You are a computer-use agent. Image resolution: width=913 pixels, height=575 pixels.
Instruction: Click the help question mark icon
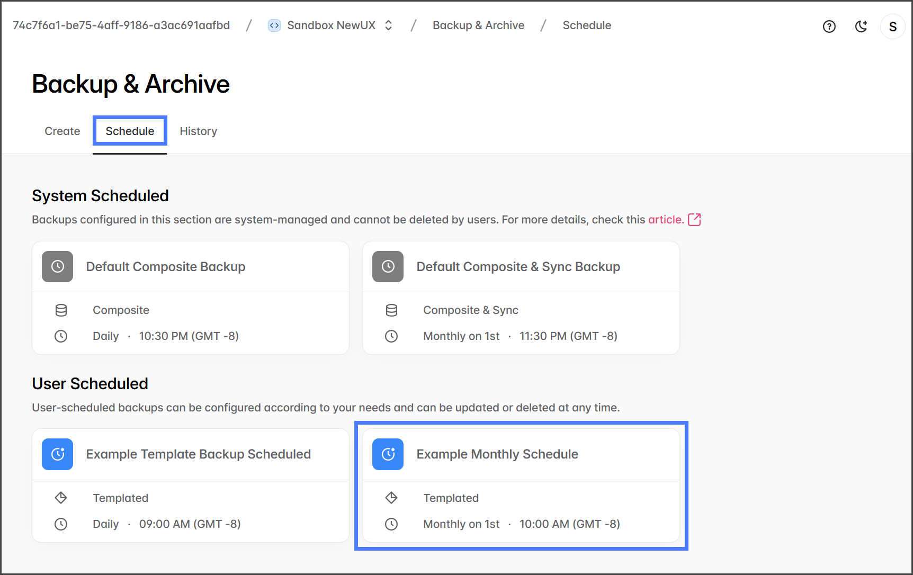[829, 26]
